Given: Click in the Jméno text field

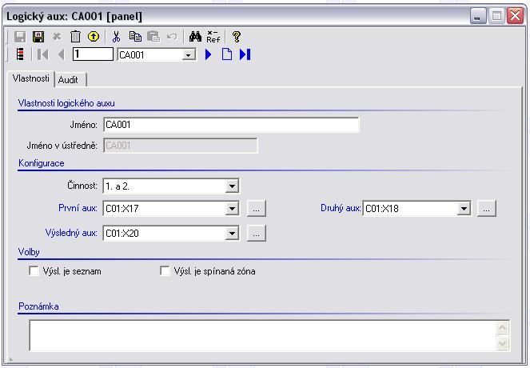Looking at the screenshot, I should [x=231, y=125].
